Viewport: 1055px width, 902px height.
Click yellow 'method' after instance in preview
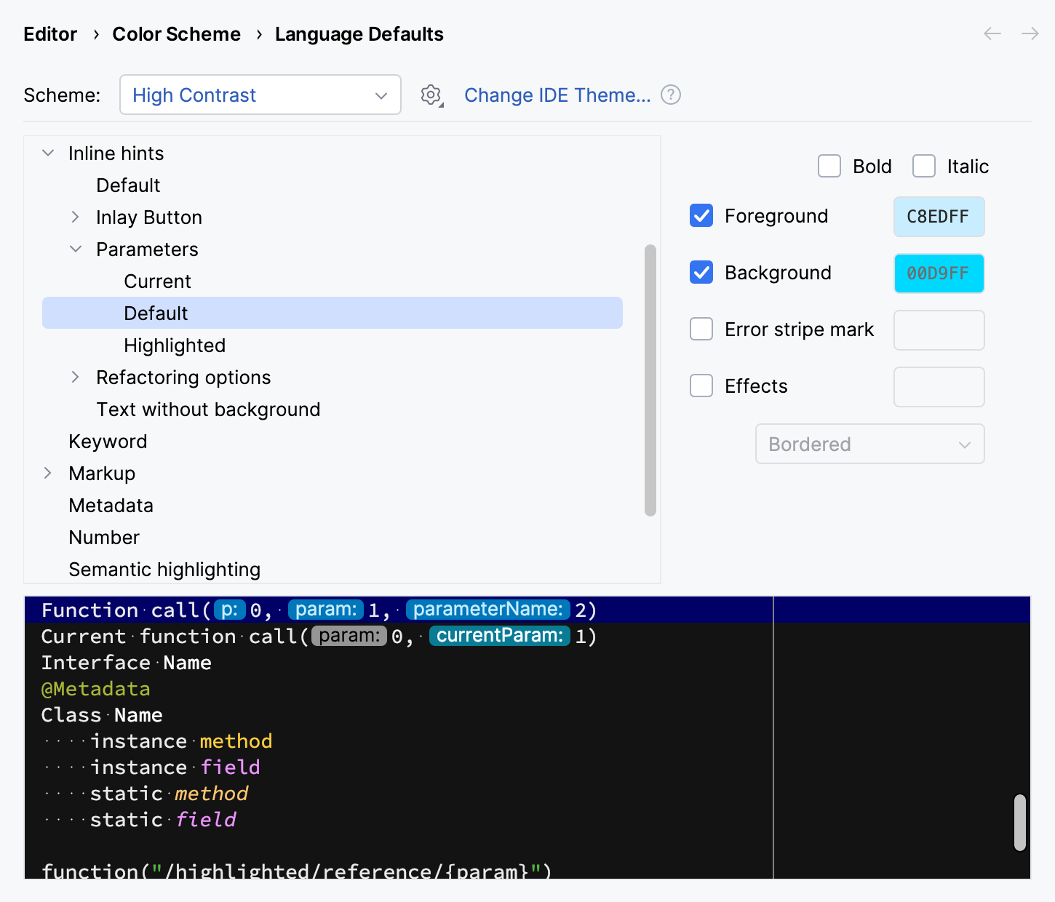pyautogui.click(x=236, y=741)
